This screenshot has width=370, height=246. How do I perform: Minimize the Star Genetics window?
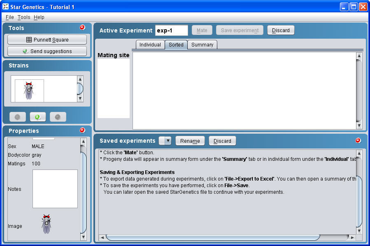[x=344, y=7]
